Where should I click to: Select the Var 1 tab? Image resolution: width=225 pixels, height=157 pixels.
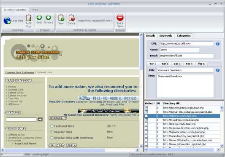point(152,64)
